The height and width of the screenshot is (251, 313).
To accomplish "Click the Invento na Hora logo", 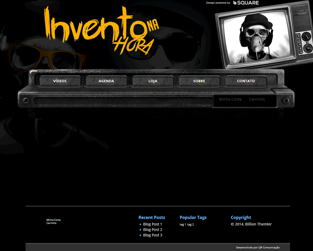I will pyautogui.click(x=101, y=30).
